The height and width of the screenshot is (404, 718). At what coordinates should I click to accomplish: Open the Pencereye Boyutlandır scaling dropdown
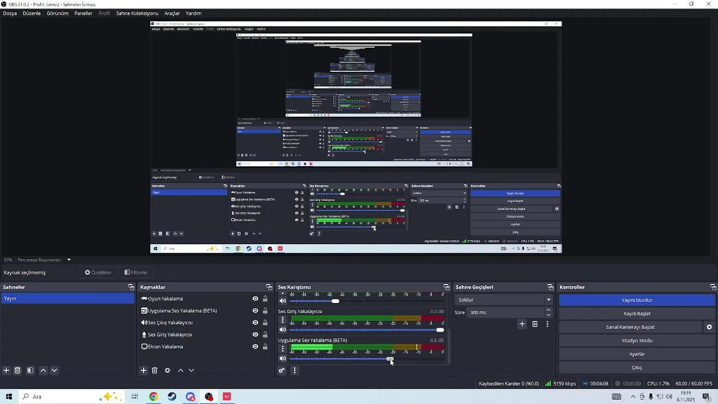click(x=44, y=260)
